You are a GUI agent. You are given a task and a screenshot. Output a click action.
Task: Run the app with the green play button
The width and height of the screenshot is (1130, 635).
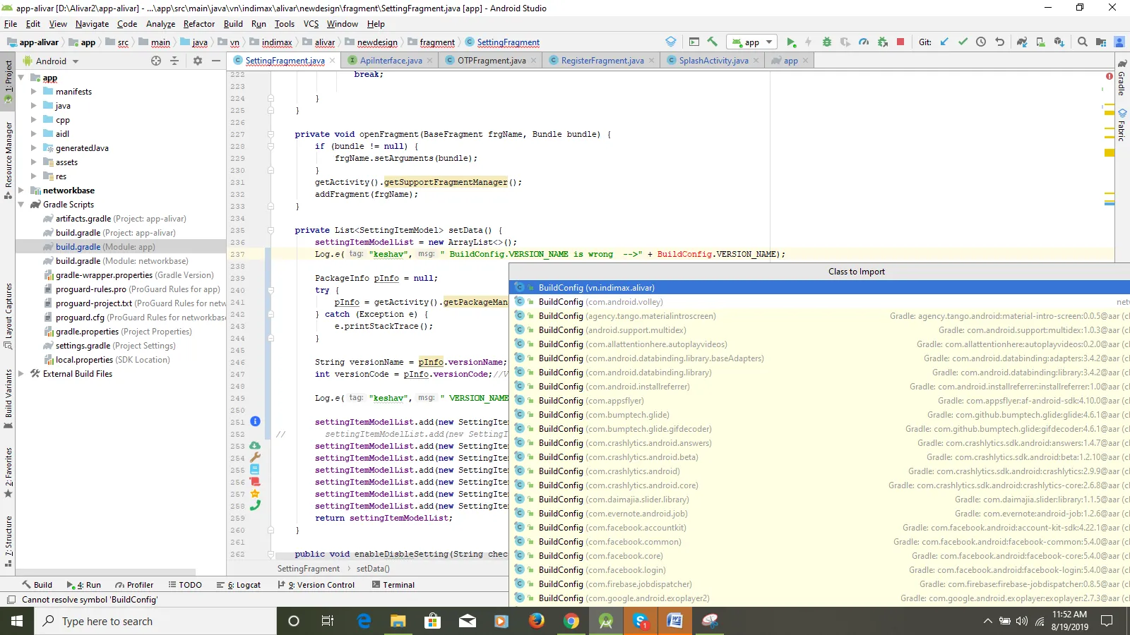click(x=791, y=42)
